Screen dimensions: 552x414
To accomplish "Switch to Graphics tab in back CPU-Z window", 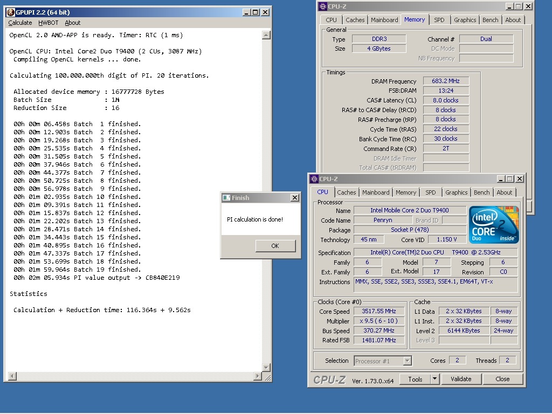I will pos(465,20).
